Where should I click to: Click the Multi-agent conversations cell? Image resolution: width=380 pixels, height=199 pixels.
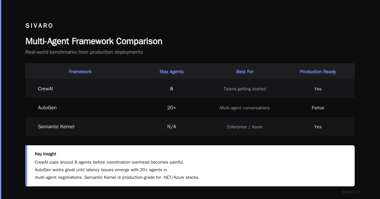[x=245, y=108]
